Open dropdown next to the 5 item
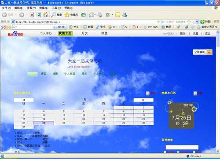The height and width of the screenshot is (159, 220). click(129, 27)
